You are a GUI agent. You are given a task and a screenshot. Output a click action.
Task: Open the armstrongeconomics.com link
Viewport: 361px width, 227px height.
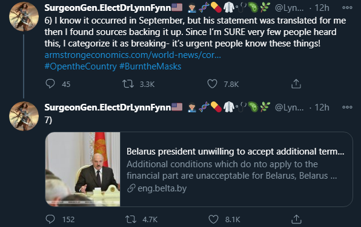point(133,55)
